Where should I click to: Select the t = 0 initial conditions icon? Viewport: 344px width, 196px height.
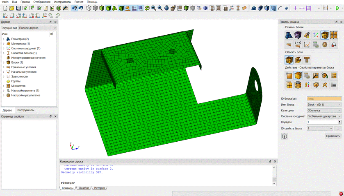click(298, 45)
